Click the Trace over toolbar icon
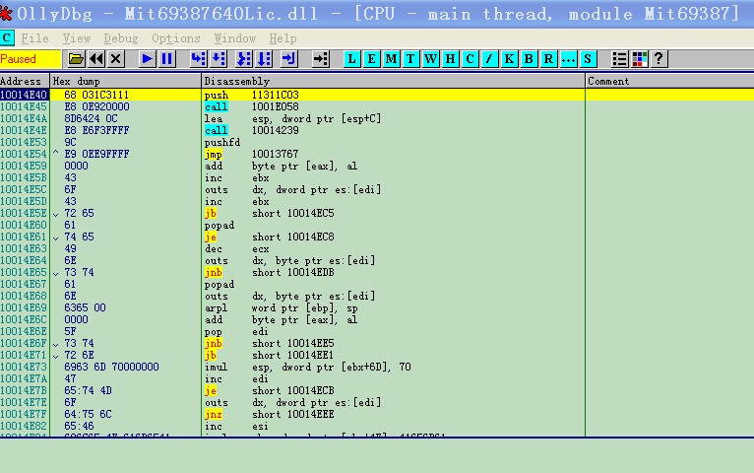The image size is (754, 473). click(x=264, y=59)
